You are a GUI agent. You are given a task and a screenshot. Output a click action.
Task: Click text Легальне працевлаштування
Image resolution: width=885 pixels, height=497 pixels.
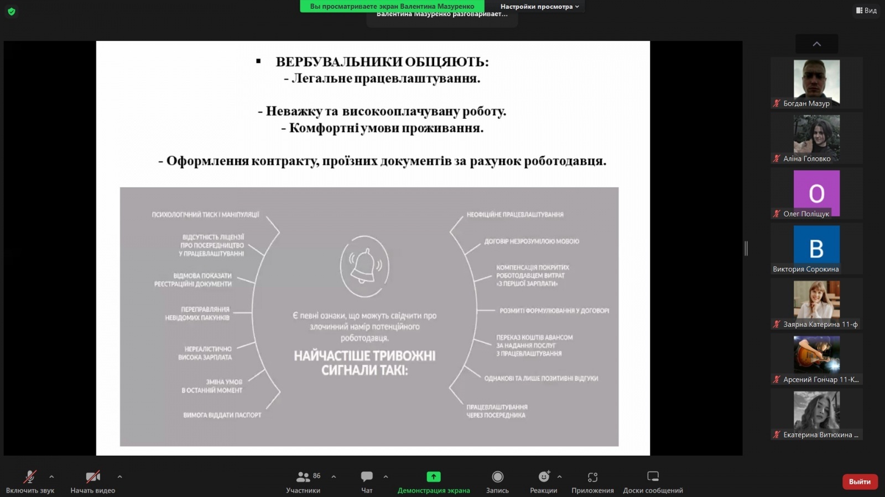point(386,78)
